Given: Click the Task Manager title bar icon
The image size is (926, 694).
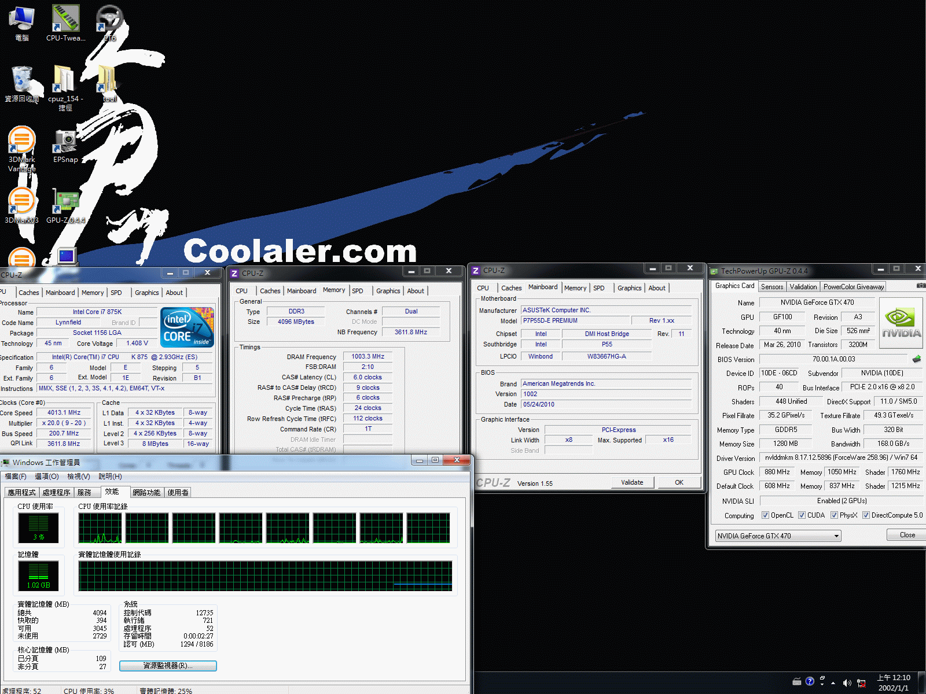Looking at the screenshot, I should [6, 462].
